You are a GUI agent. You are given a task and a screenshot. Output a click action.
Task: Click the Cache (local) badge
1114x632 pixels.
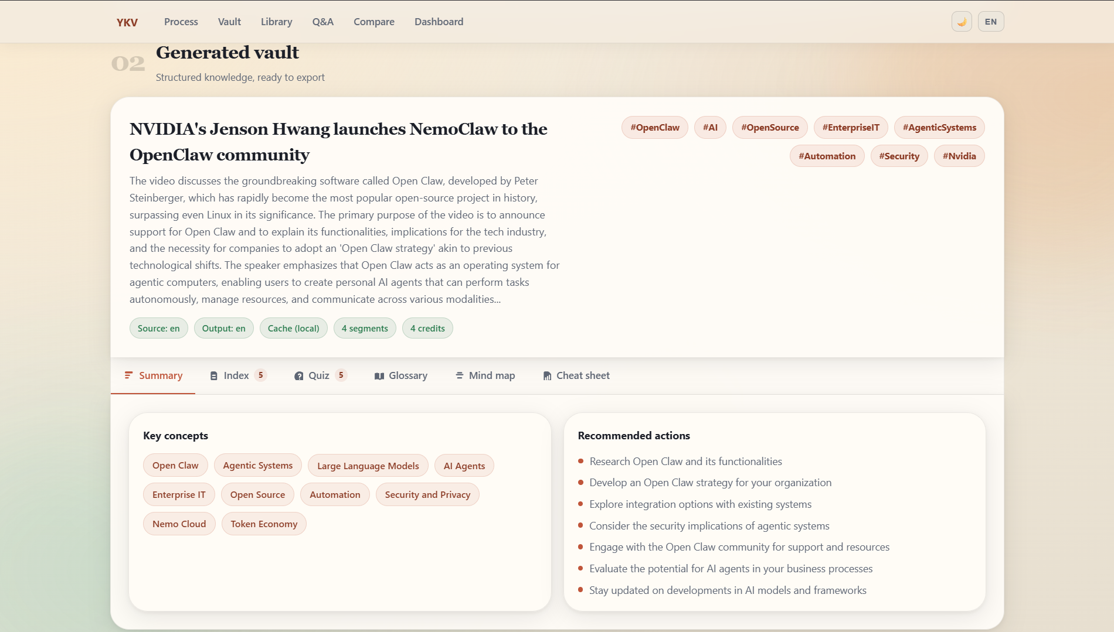click(x=293, y=328)
